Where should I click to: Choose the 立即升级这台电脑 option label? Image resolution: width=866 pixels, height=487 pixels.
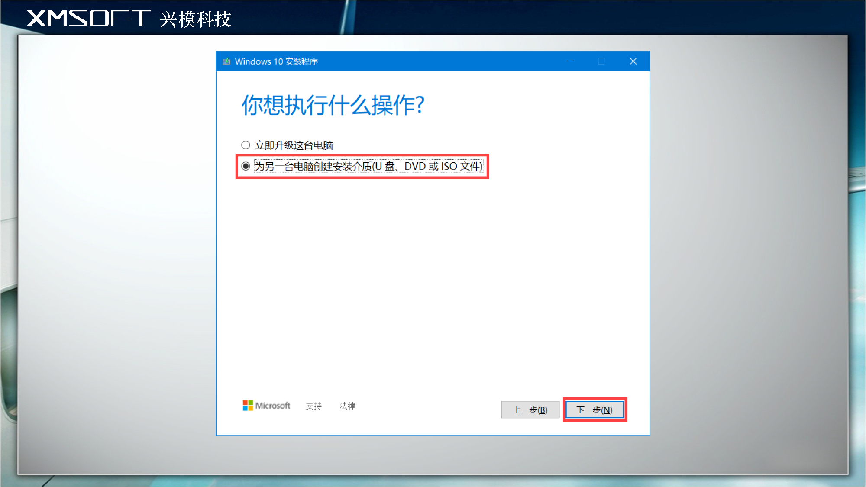point(294,145)
